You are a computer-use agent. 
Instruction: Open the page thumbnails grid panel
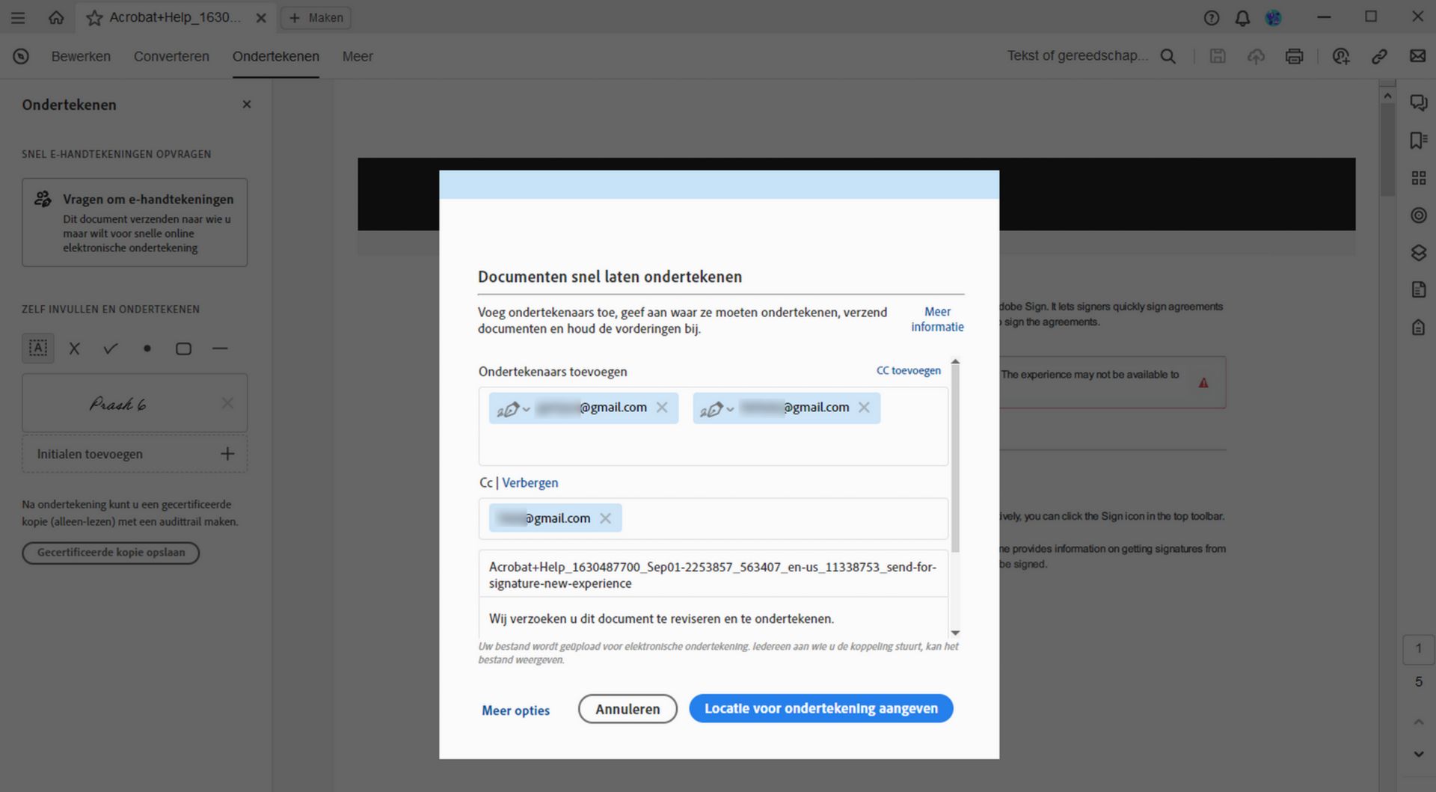[x=1419, y=177]
